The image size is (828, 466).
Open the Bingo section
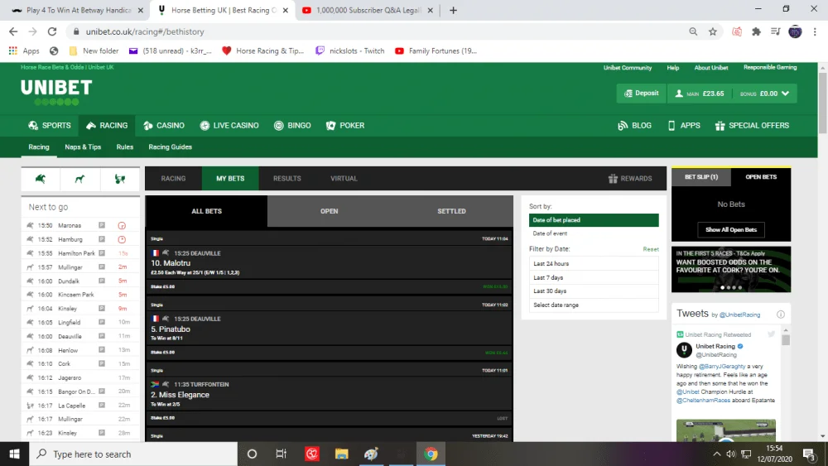click(x=292, y=126)
